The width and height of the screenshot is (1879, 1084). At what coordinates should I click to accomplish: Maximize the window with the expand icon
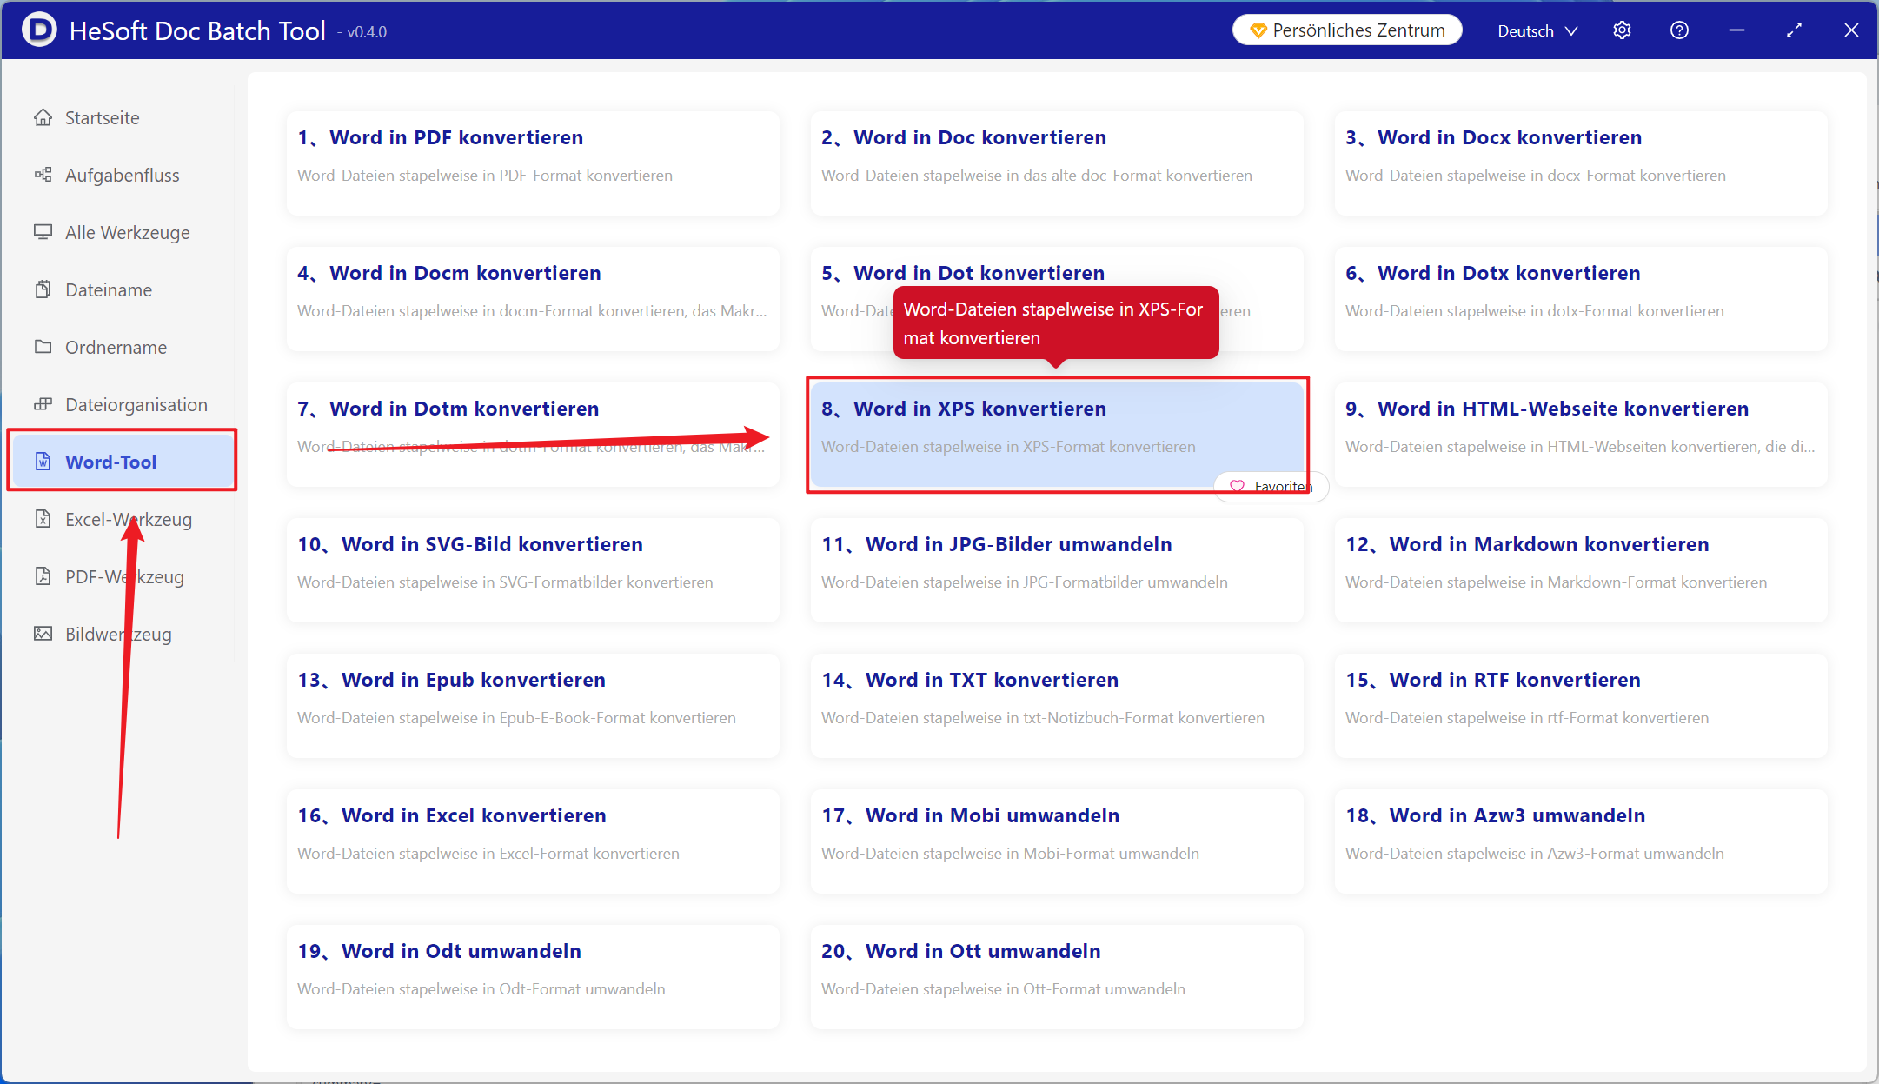click(x=1794, y=30)
